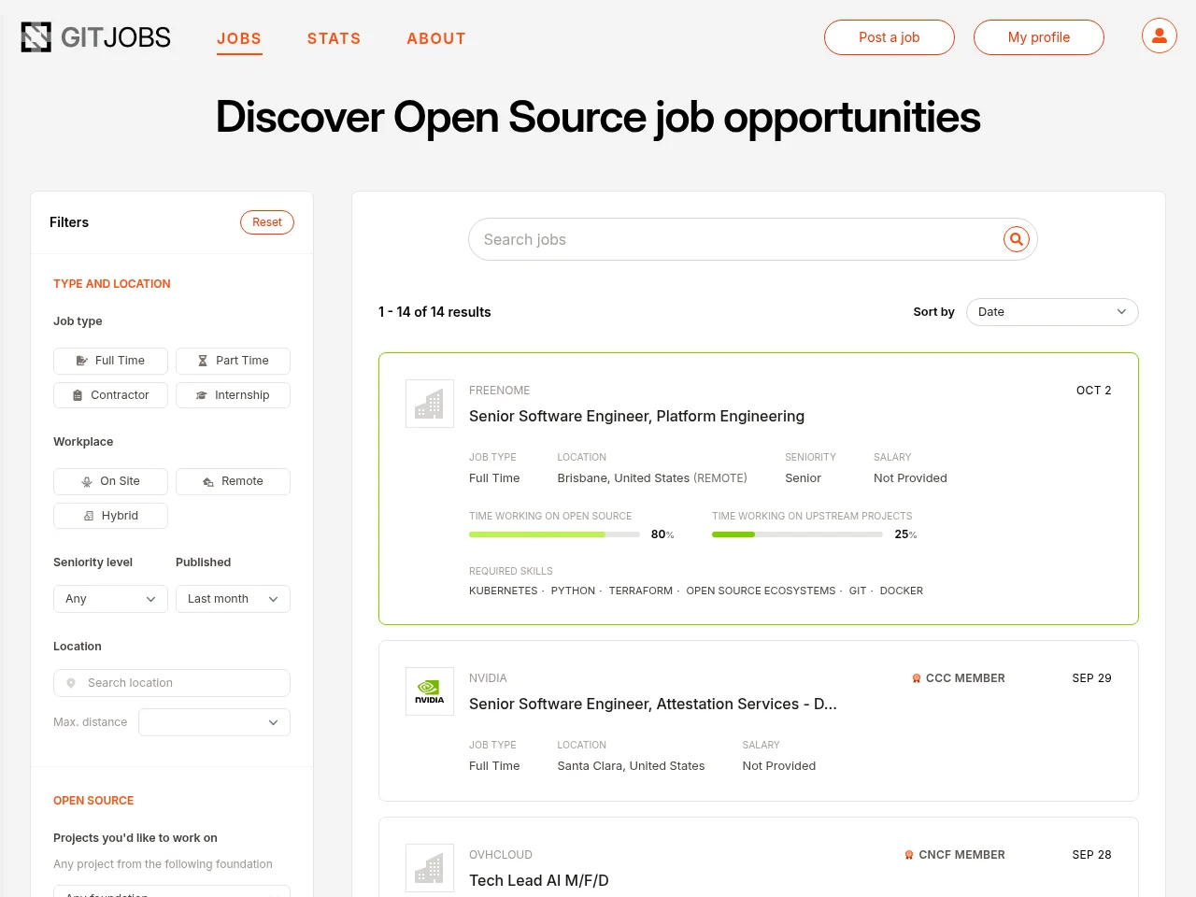Click the Freenome company logo placeholder
The height and width of the screenshot is (897, 1196).
tap(430, 404)
